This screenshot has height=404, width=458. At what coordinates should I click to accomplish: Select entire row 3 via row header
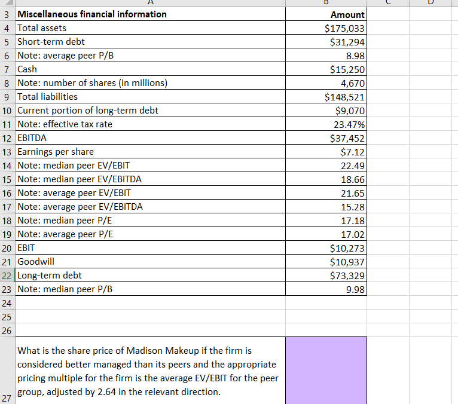7,14
